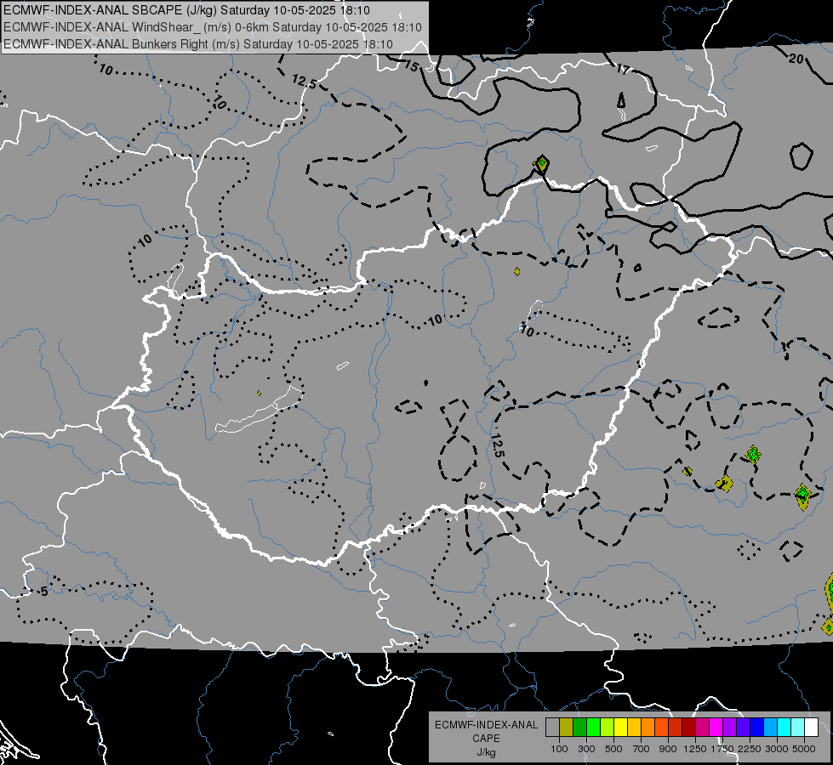The width and height of the screenshot is (833, 765).
Task: Select the dark red legend swatch
Action: (689, 727)
